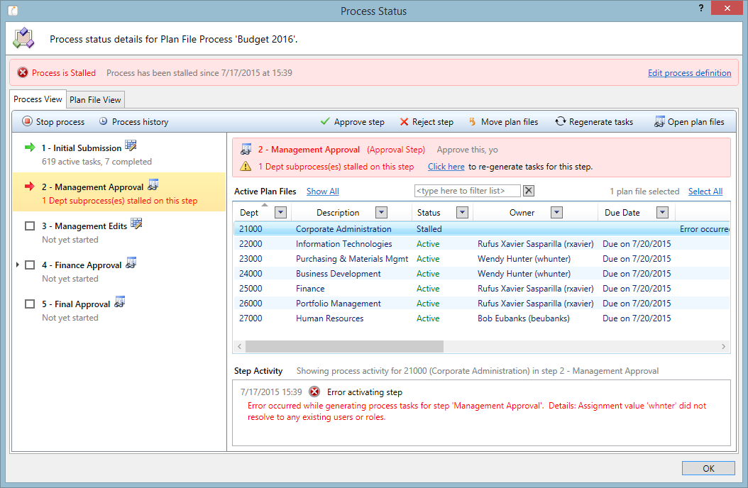Click the Open plan files icon

pos(659,121)
